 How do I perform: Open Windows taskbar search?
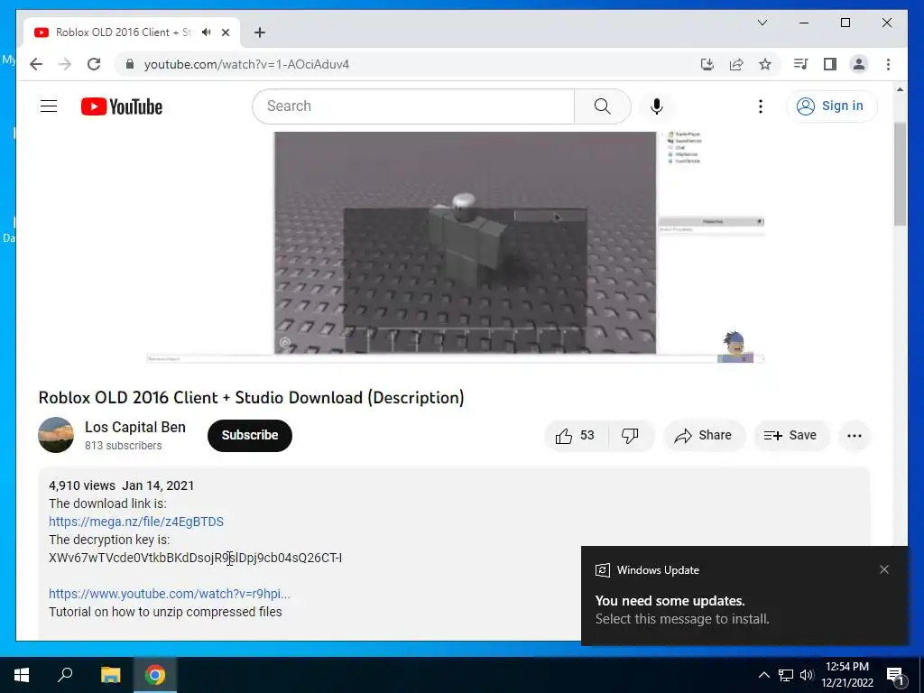pyautogui.click(x=65, y=675)
